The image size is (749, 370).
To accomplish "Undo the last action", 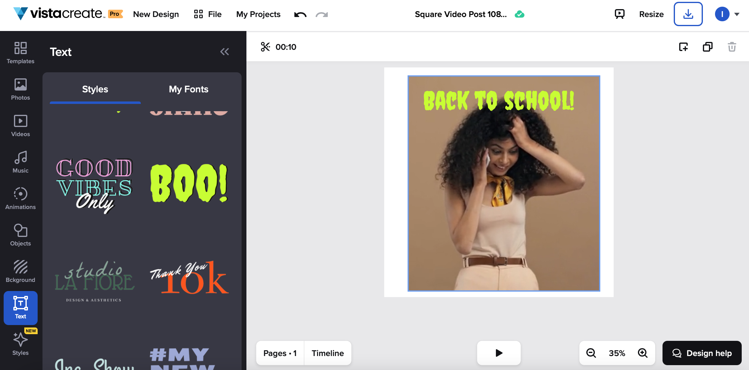I will click(x=300, y=14).
